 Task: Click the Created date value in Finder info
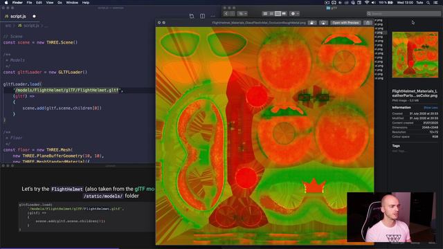click(424, 113)
